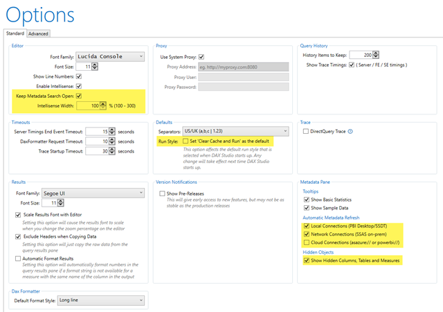Toggle Enable Intellisense checkbox
Screen dimensions: 443x312
pos(79,86)
